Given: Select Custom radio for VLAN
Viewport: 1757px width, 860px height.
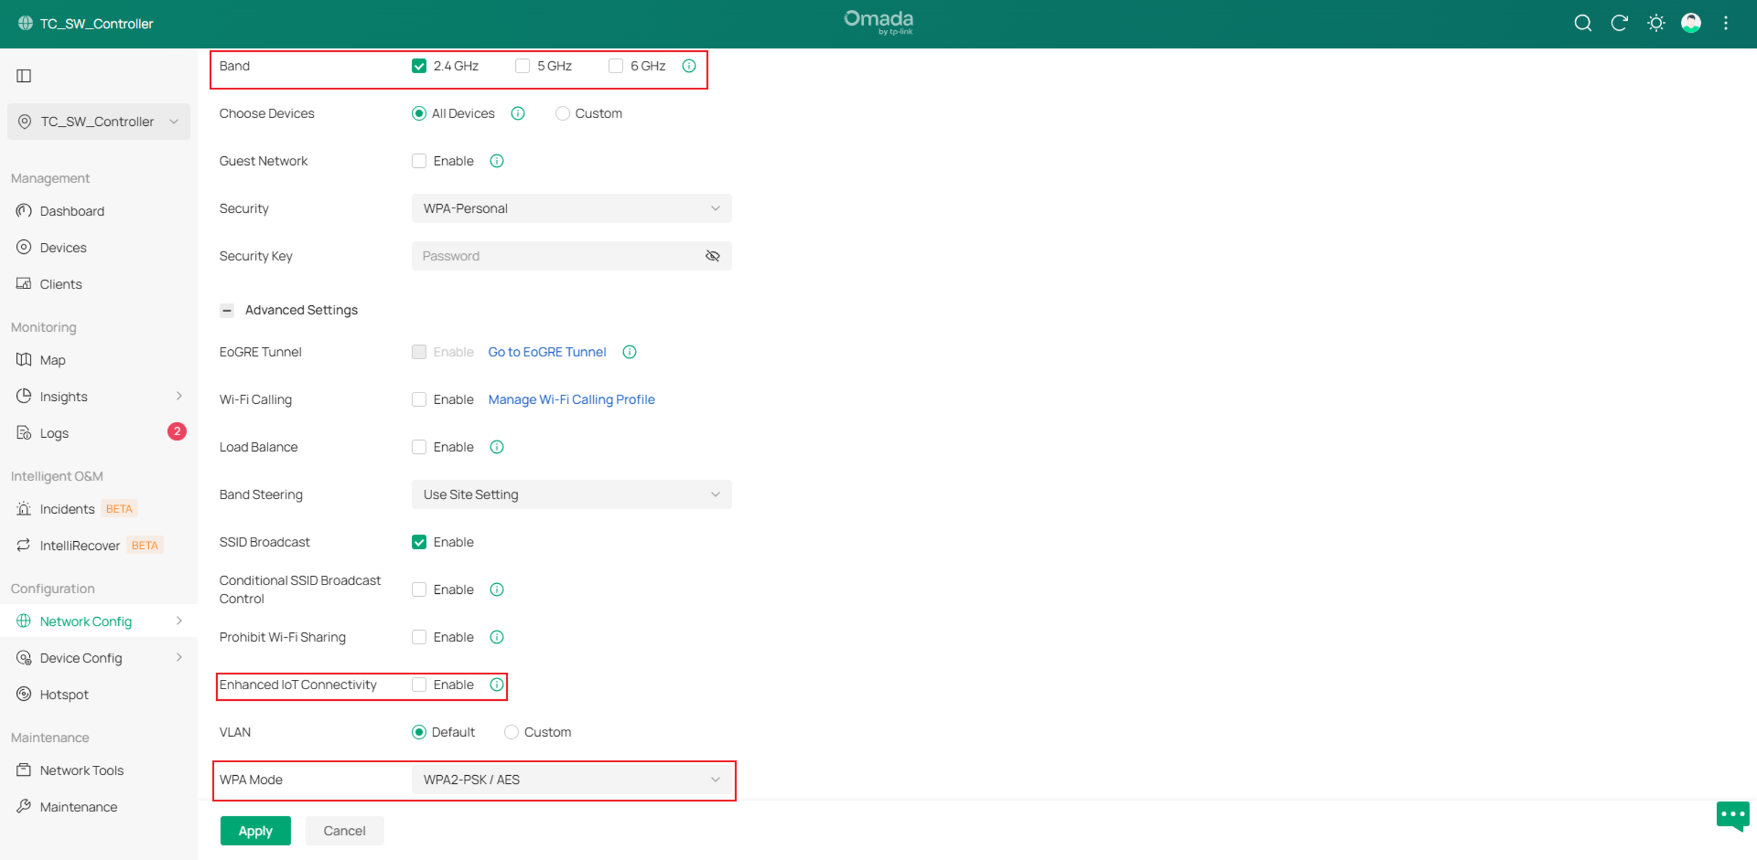Looking at the screenshot, I should [511, 732].
